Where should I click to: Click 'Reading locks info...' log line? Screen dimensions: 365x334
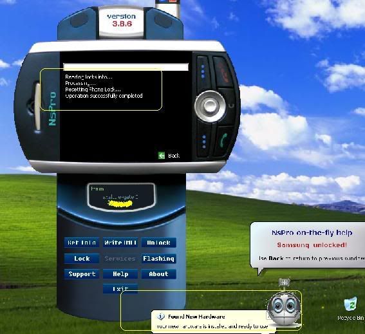tap(89, 77)
